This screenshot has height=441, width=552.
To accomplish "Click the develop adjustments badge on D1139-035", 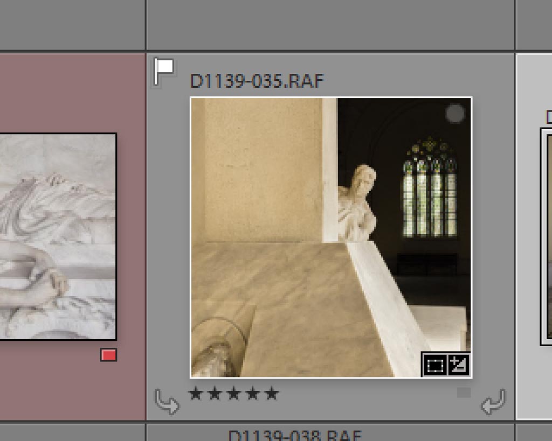I will 458,365.
